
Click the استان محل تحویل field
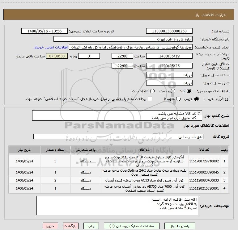pos(169,75)
